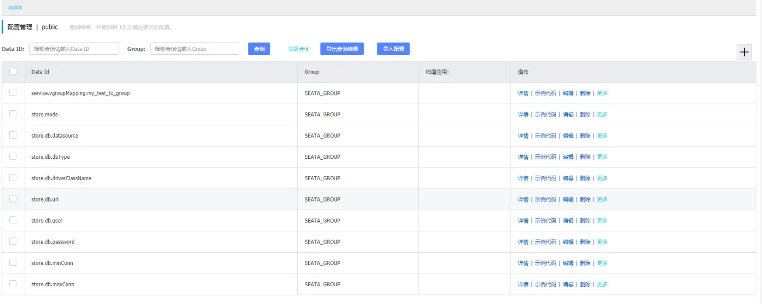Open 高级查询 advanced search
This screenshot has height=304, width=762.
point(299,49)
